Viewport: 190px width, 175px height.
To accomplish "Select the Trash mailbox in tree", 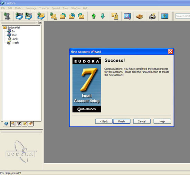I will 16,43.
